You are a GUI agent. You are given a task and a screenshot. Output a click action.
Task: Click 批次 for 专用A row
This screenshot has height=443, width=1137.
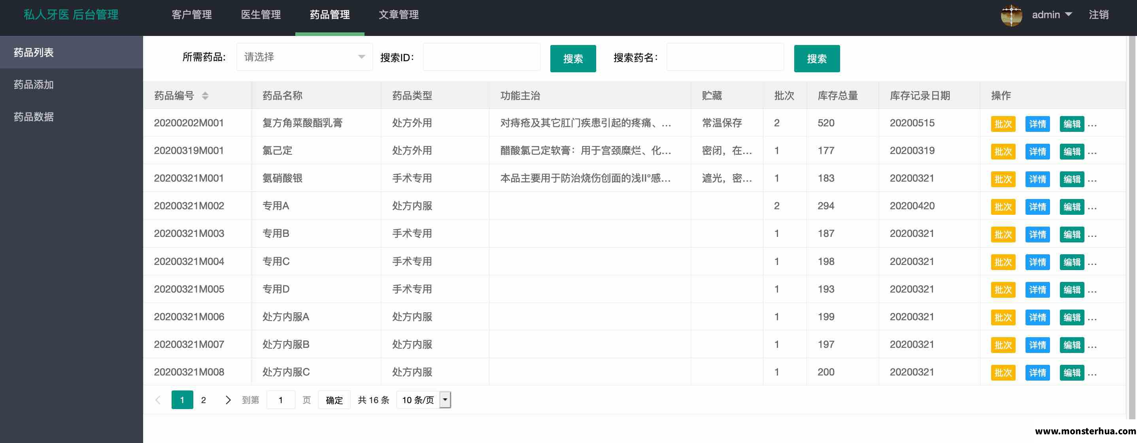[x=1003, y=207]
